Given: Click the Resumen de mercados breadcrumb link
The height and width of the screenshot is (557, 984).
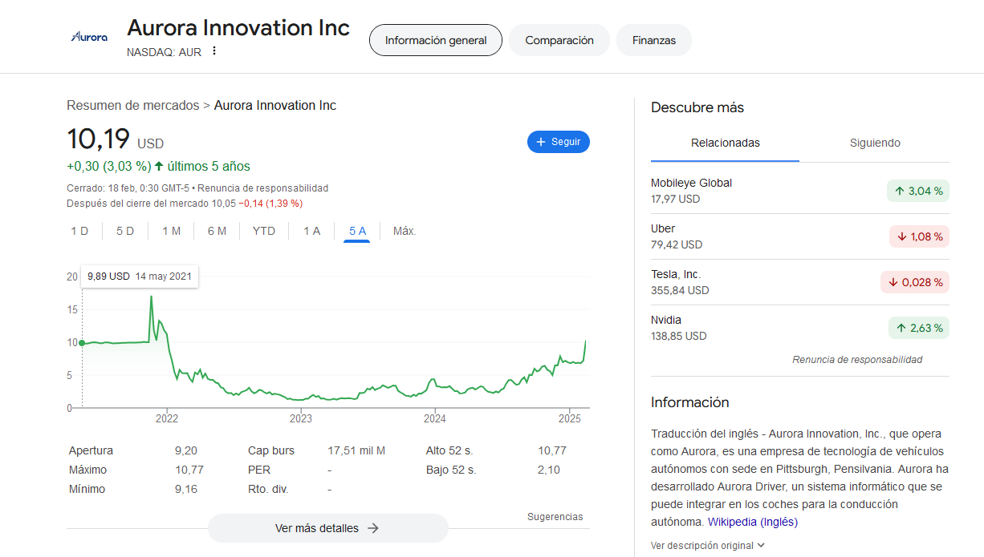Looking at the screenshot, I should pos(133,106).
